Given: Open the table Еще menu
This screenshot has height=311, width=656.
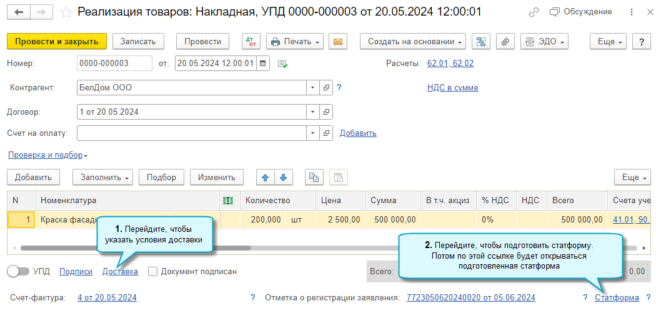Looking at the screenshot, I should [x=632, y=177].
